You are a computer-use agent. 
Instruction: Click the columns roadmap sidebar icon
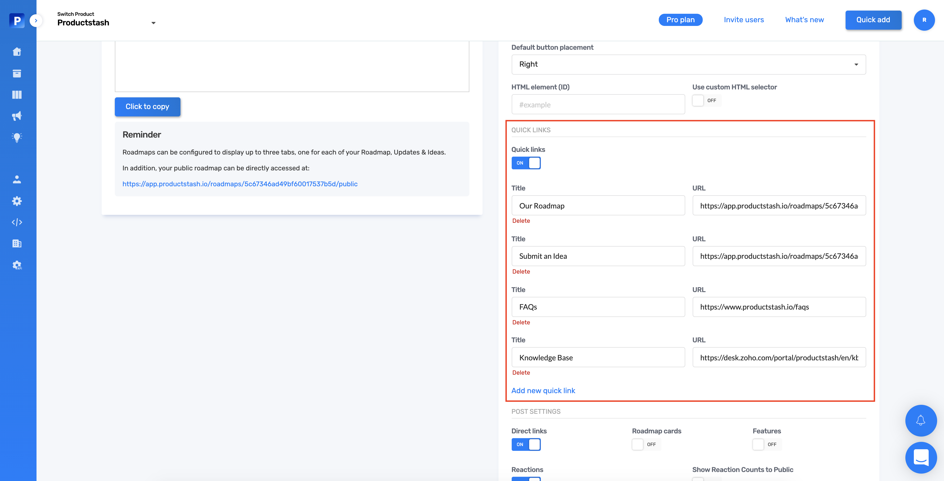tap(17, 95)
